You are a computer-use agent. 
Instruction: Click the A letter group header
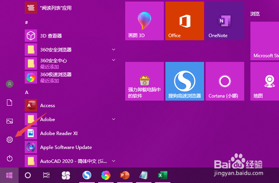27,92
